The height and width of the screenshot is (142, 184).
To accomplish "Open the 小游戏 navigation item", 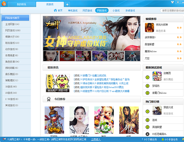I will coord(116,11).
